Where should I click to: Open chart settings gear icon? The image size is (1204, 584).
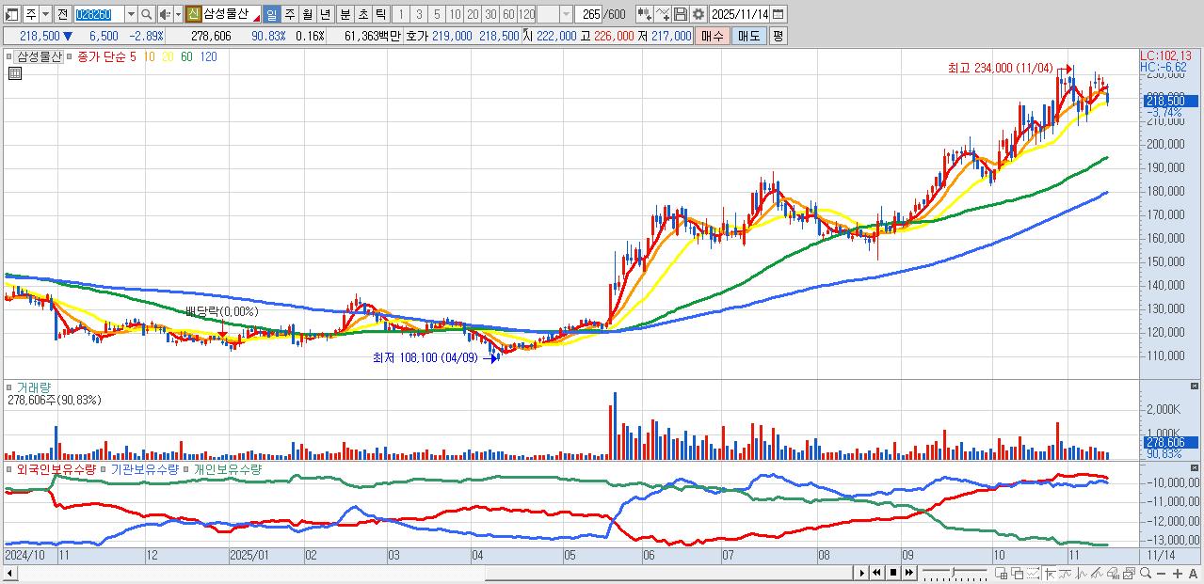coord(698,14)
